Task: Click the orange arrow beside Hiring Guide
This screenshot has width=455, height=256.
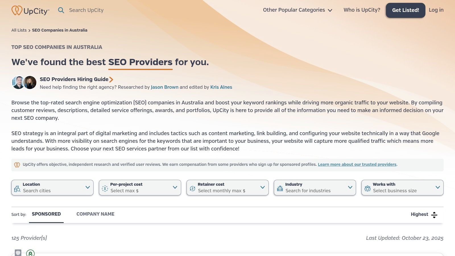Action: point(111,80)
